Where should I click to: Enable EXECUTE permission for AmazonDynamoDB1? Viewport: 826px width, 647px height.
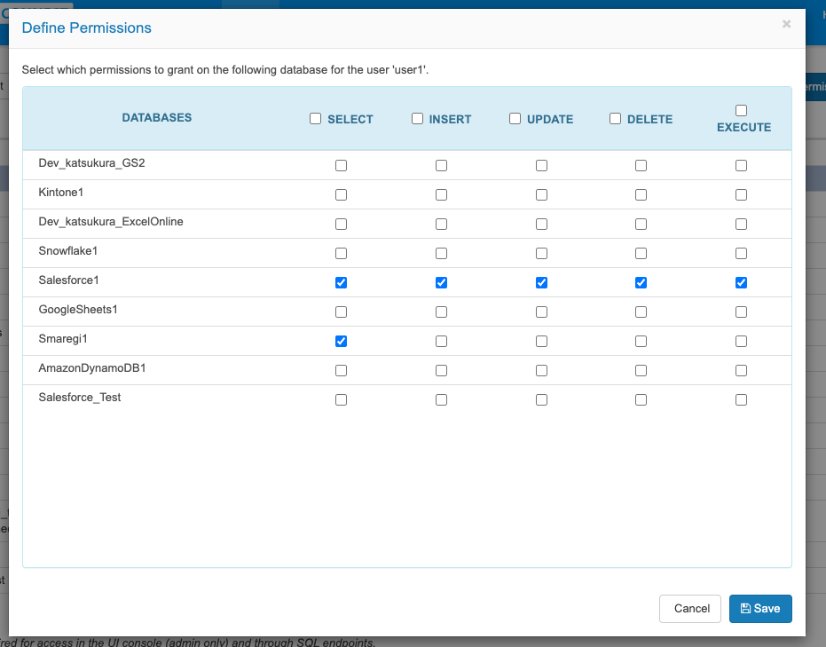click(x=741, y=371)
